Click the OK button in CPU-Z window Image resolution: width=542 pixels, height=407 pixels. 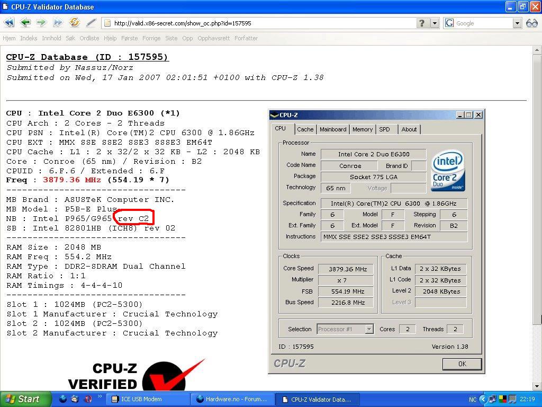point(462,364)
